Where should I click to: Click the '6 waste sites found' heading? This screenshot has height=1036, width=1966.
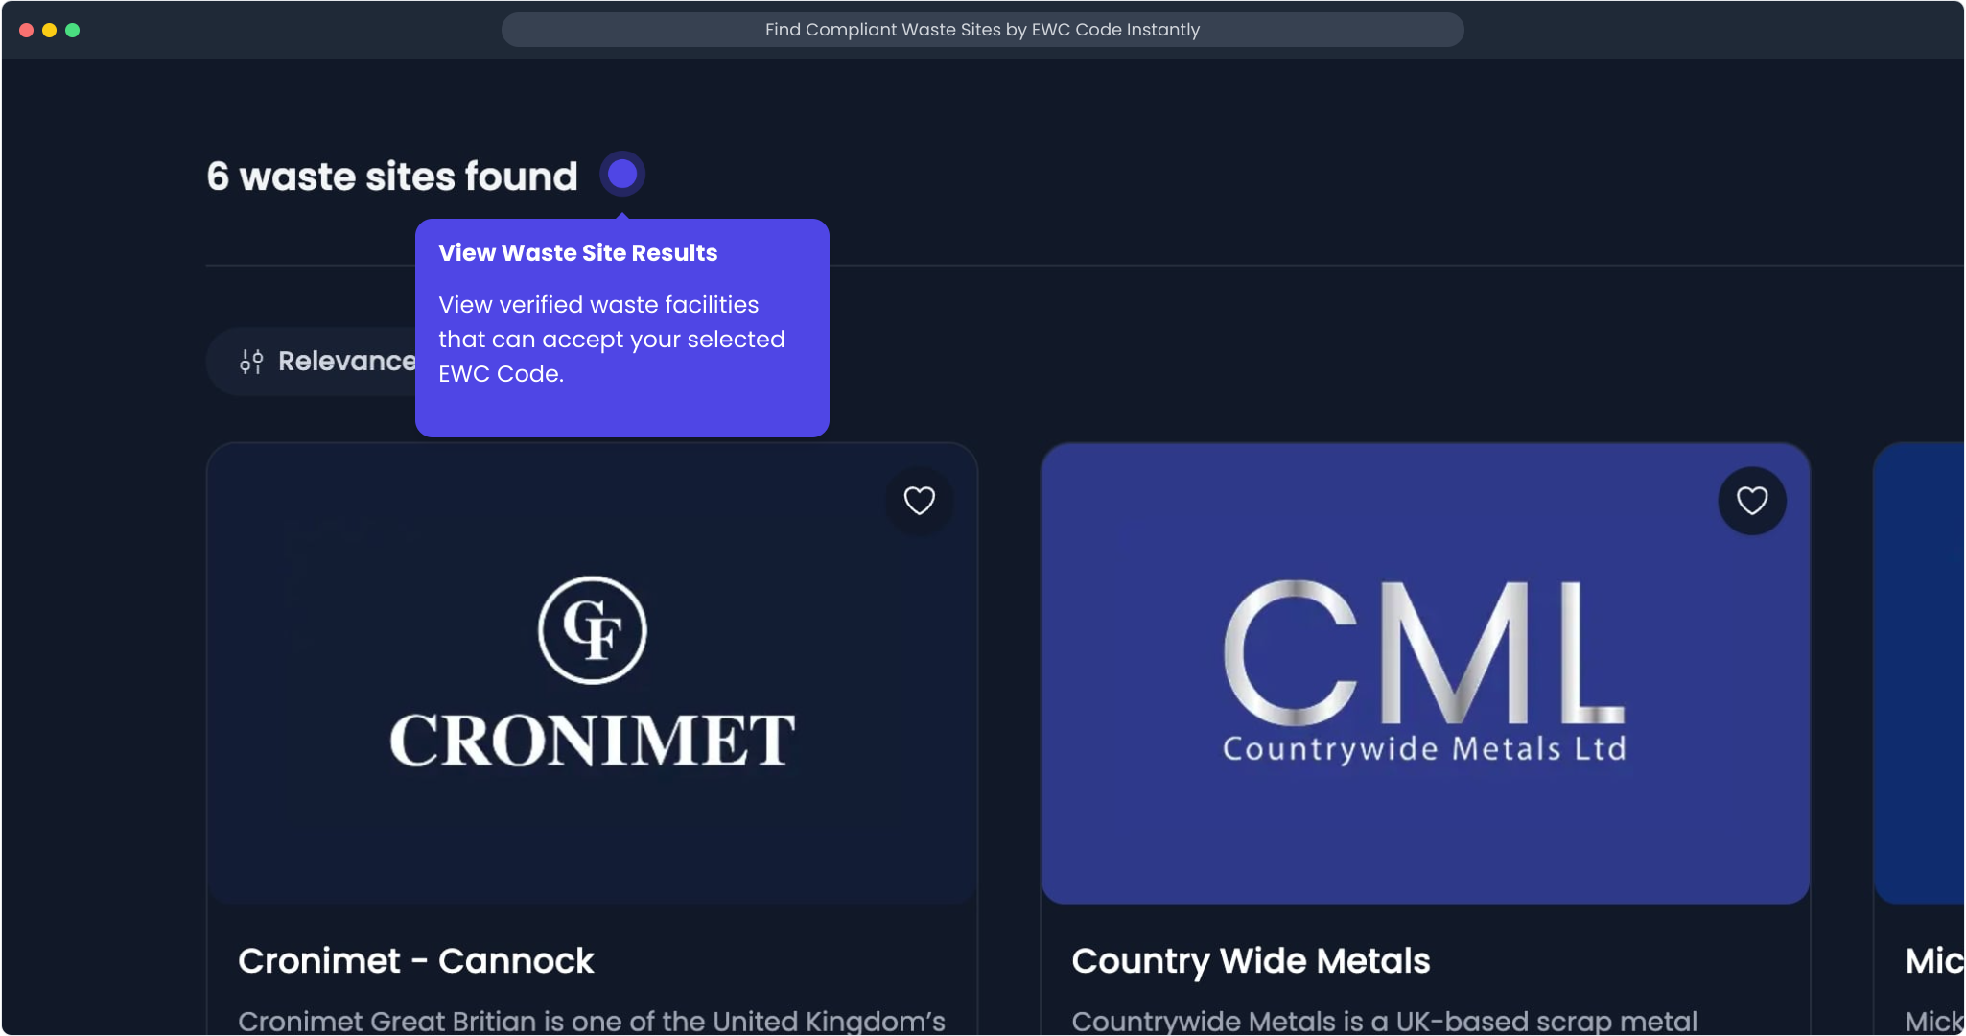[391, 177]
